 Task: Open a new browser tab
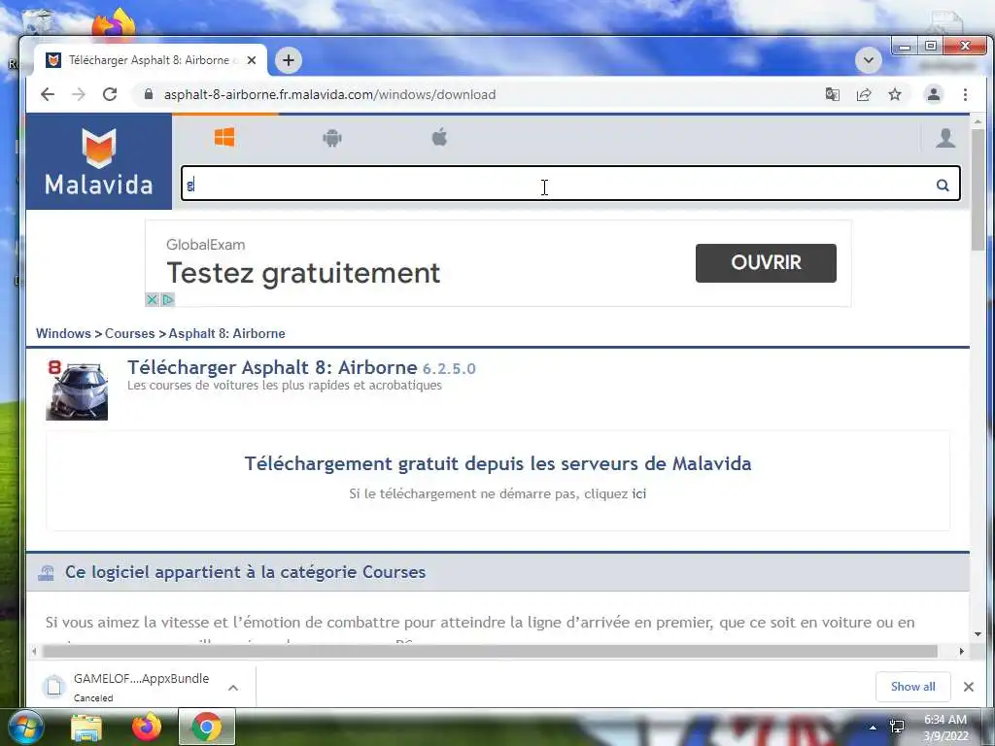point(289,60)
